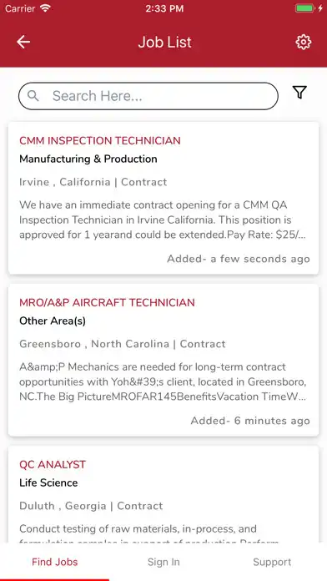Open CMM Inspection Technician job title
327x581 pixels.
coord(100,141)
